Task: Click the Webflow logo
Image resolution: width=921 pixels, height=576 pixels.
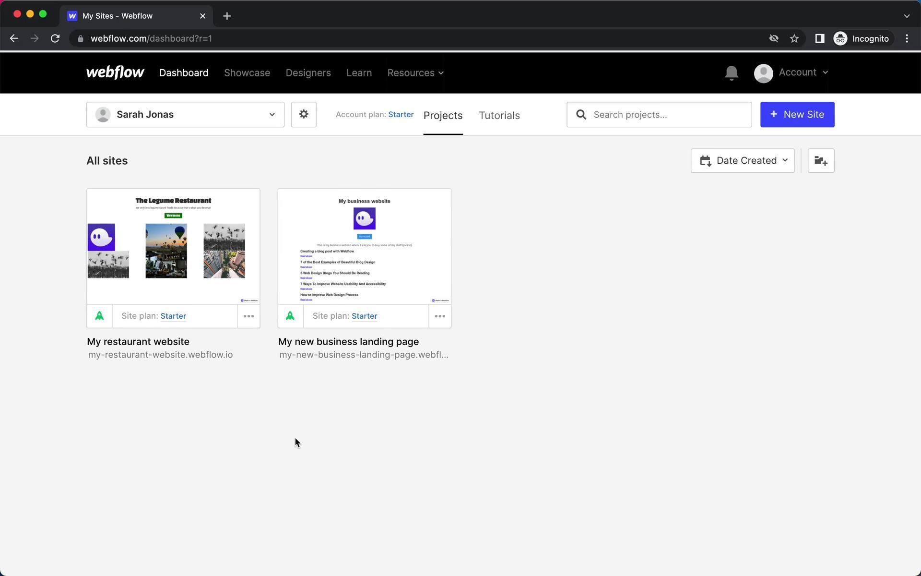Action: tap(115, 72)
